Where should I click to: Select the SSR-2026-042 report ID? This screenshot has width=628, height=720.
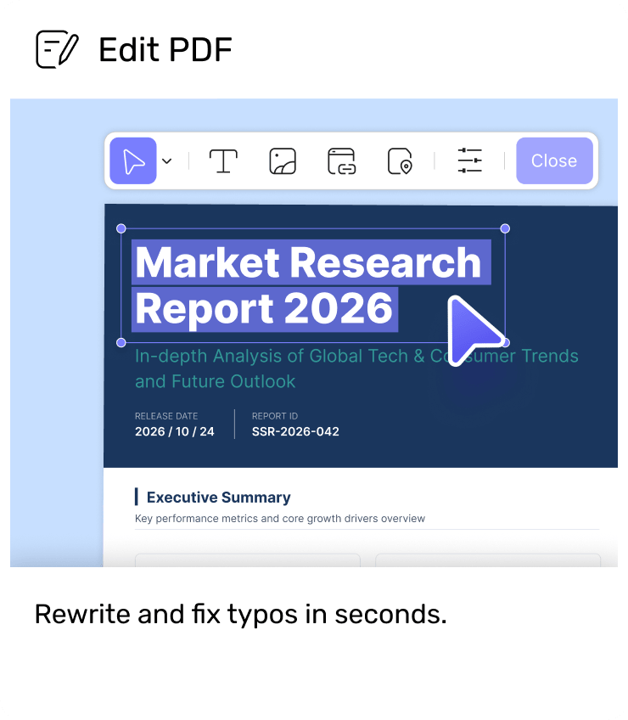[295, 431]
